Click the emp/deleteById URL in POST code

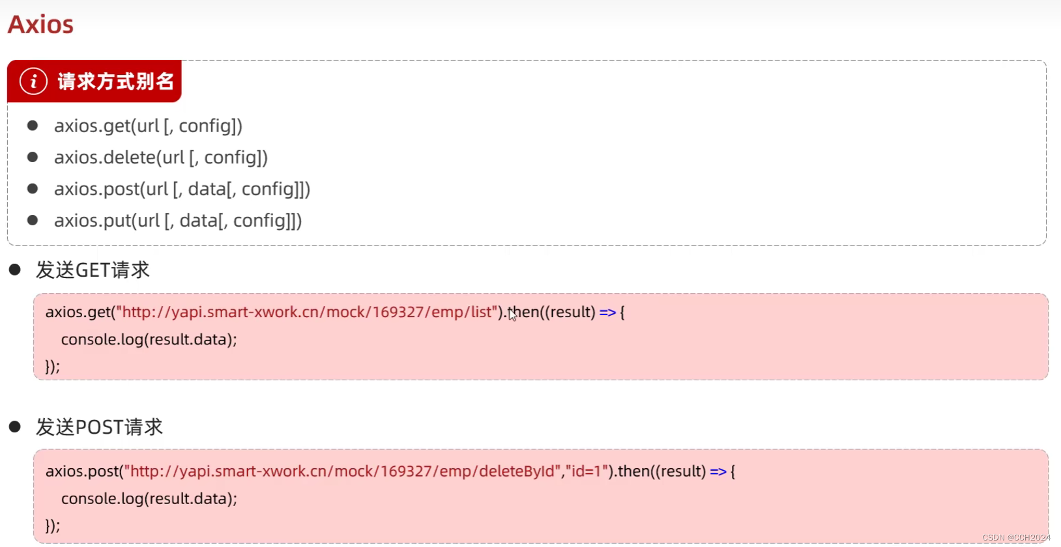pos(343,471)
